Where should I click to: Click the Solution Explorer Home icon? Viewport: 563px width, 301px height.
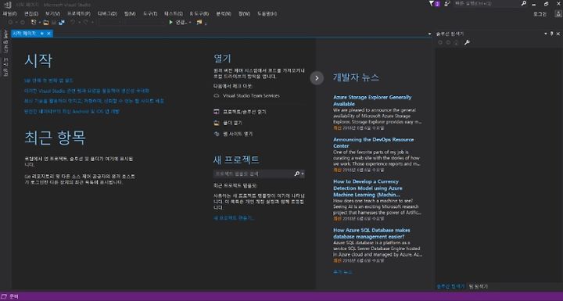click(457, 42)
